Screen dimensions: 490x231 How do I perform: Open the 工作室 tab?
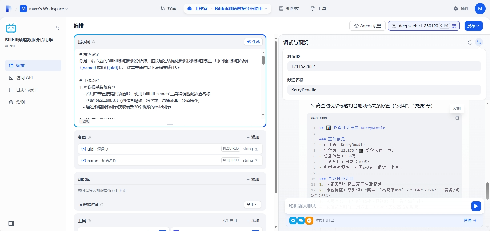click(198, 9)
